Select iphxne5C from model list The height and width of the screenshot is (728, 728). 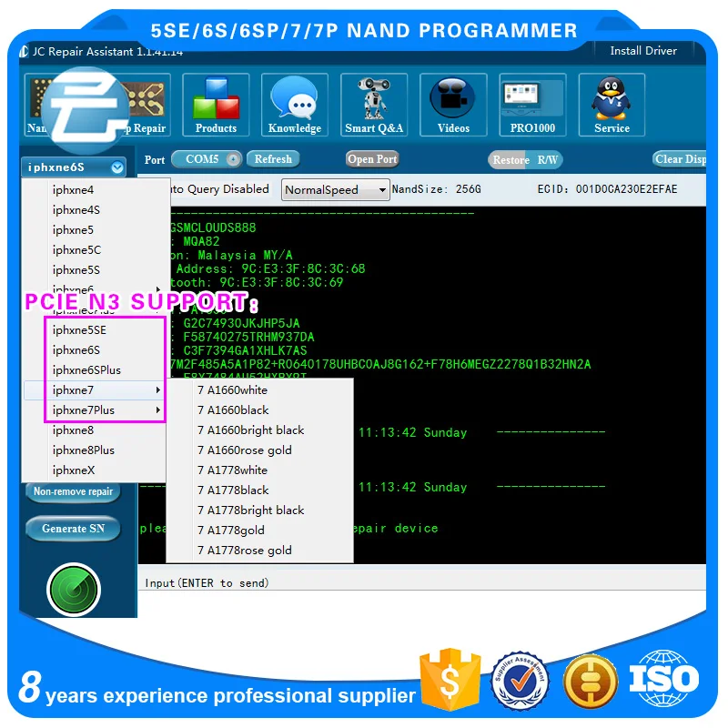tap(96, 249)
